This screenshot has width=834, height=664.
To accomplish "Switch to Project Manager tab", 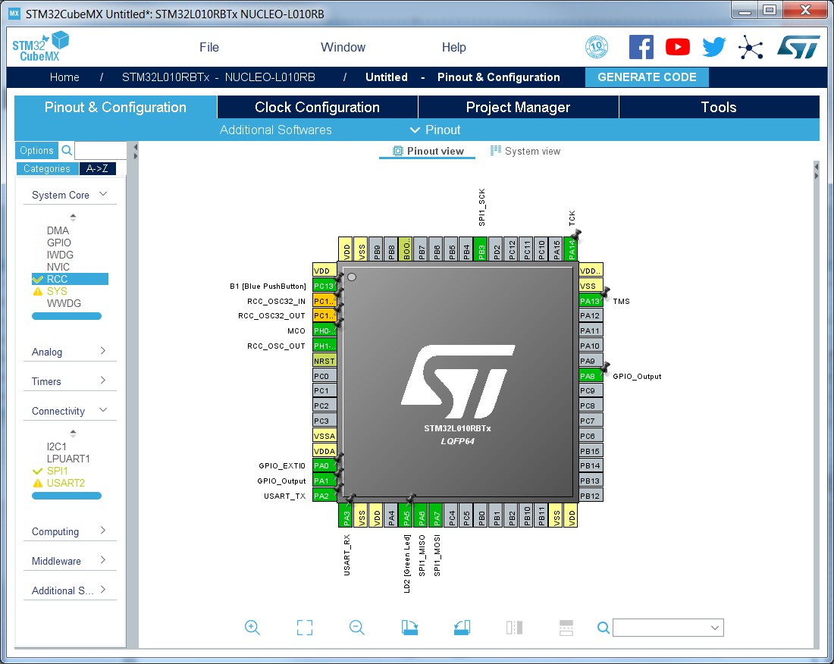I will (518, 107).
